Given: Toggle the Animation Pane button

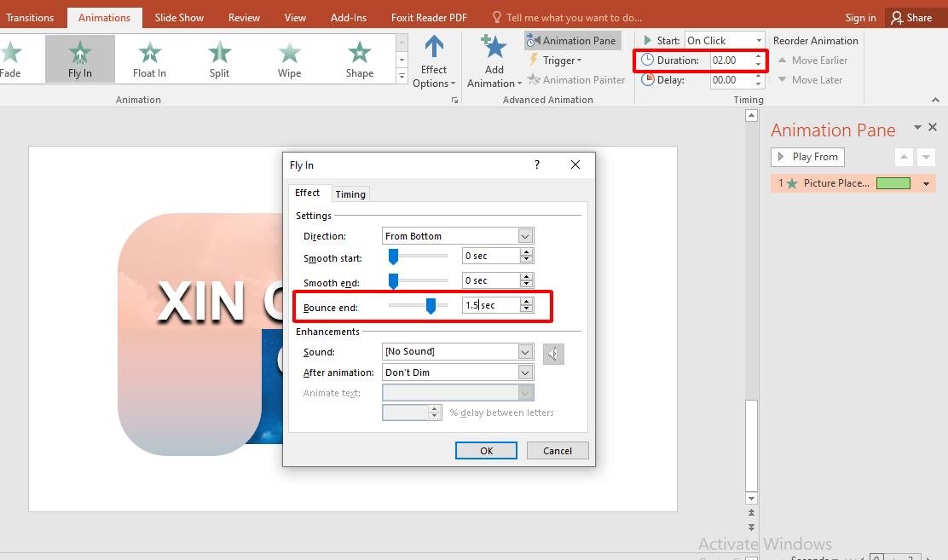Looking at the screenshot, I should point(571,40).
